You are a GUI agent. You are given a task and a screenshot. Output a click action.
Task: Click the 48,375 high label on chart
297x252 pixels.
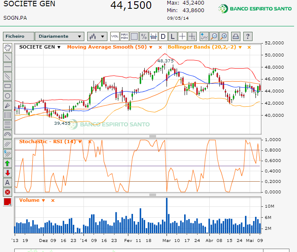(x=165, y=61)
